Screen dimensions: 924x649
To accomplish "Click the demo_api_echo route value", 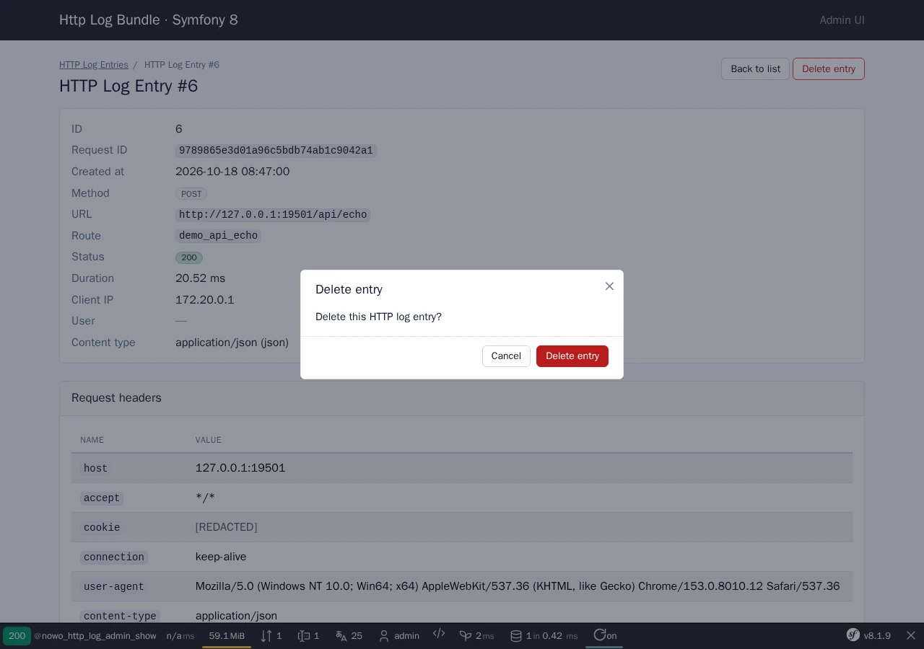I will 218,236.
